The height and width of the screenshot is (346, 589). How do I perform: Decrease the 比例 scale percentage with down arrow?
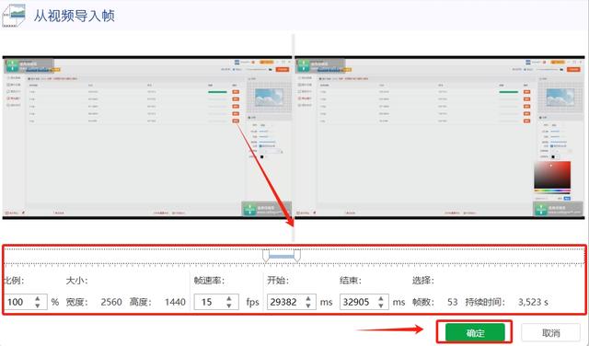(x=37, y=306)
